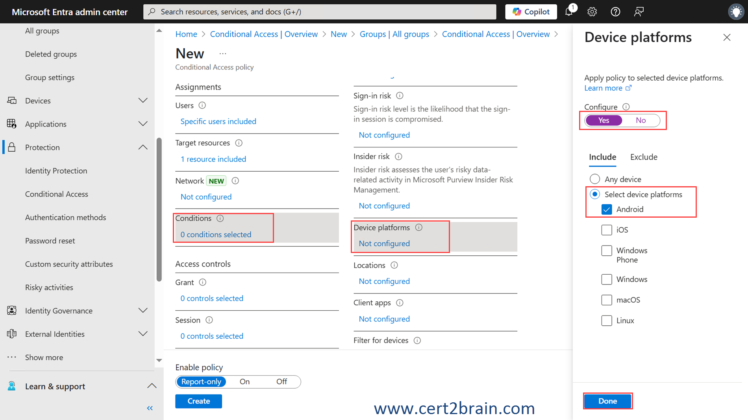
Task: Click the Protection lock icon
Action: tap(12, 147)
